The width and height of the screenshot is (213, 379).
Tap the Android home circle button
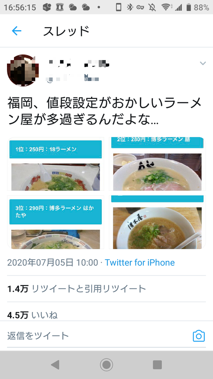point(106,365)
